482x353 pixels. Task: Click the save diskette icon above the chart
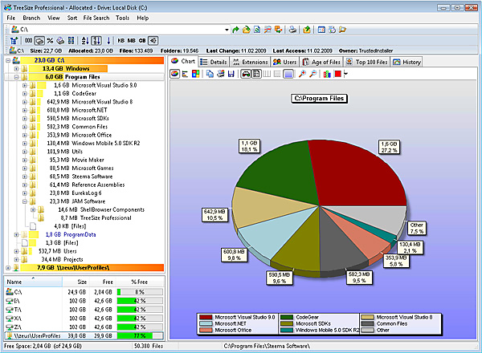click(231, 74)
